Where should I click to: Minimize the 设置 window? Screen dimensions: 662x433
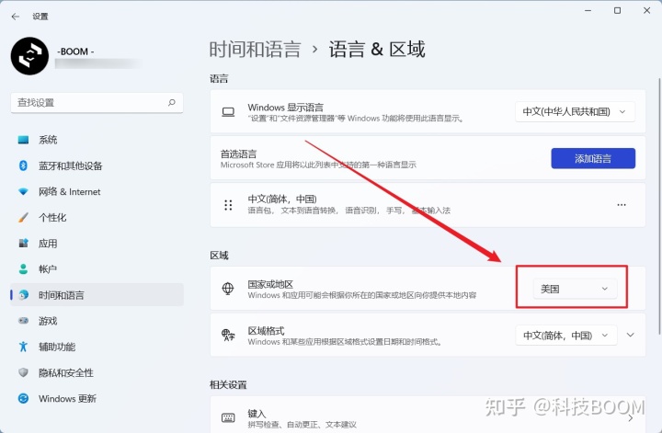pyautogui.click(x=588, y=10)
